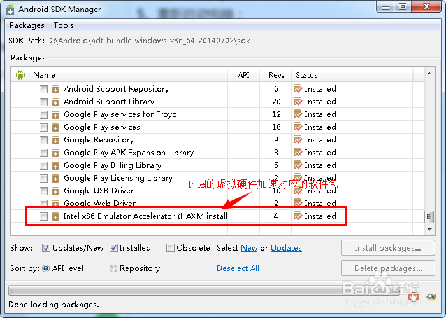
Task: Click installed status icon for Google Repository
Action: point(298,140)
